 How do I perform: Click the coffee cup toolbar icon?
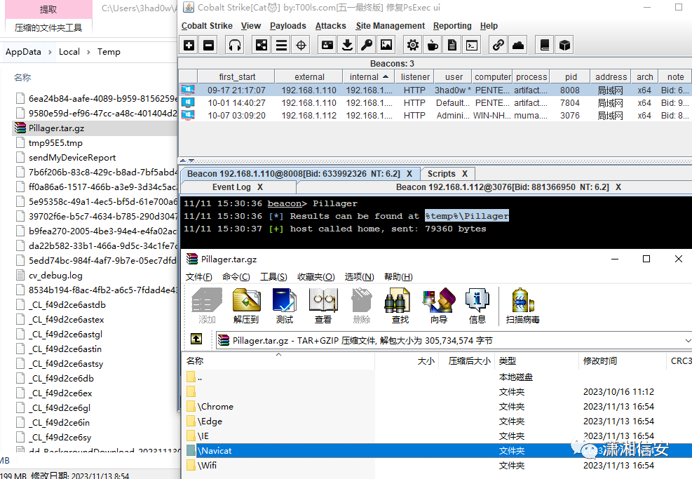433,46
